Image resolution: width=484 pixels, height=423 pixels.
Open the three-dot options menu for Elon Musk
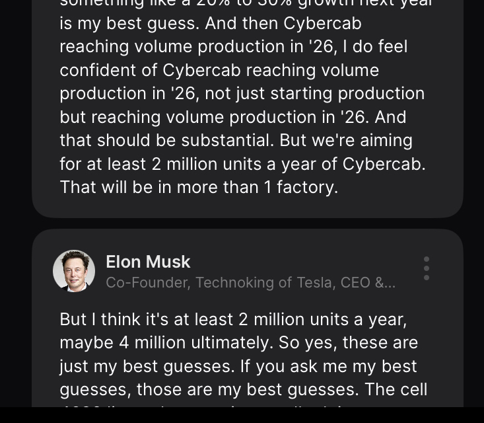[427, 268]
